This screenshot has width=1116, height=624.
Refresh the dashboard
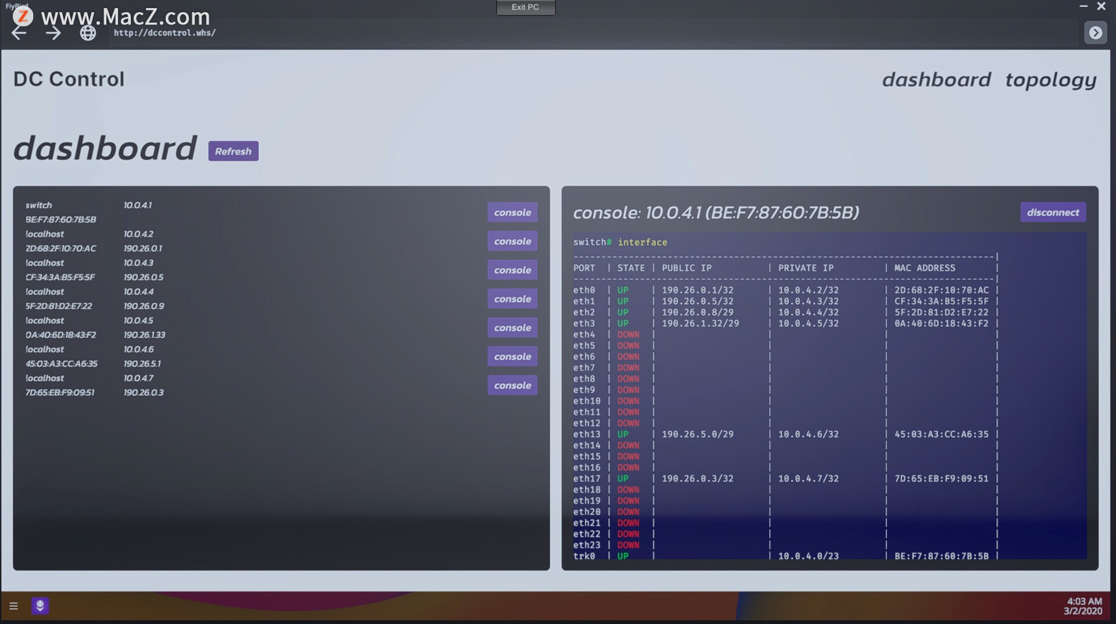pos(233,151)
